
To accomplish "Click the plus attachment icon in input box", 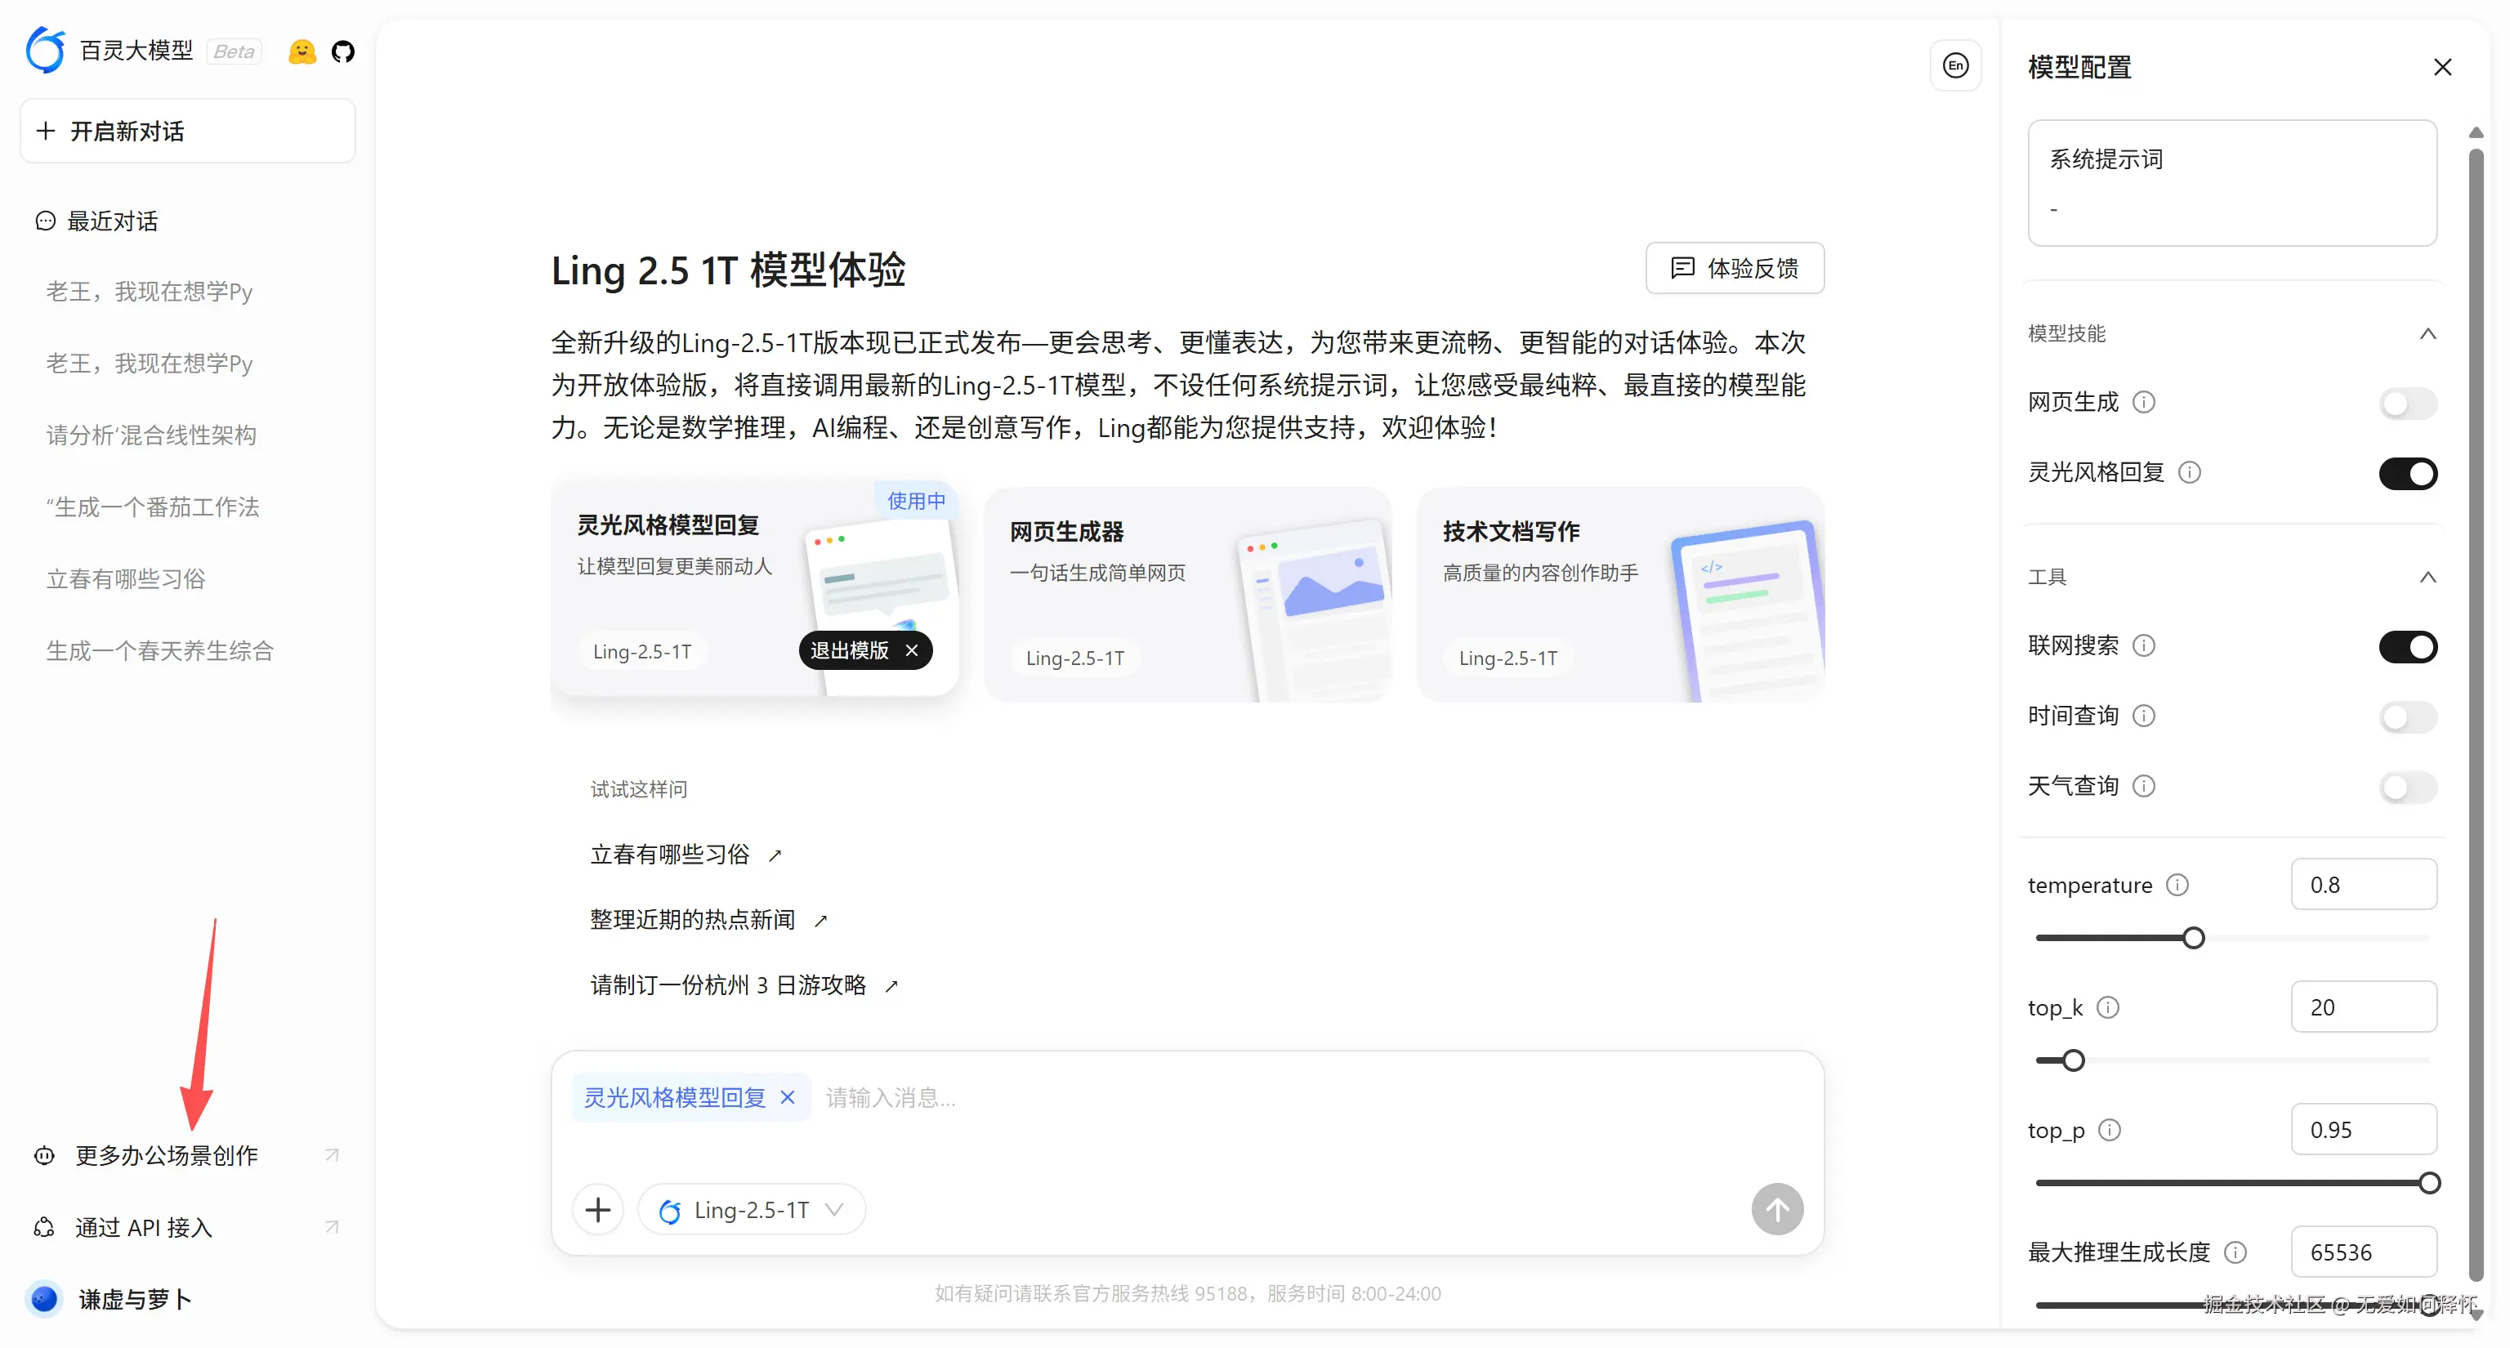I will pyautogui.click(x=597, y=1209).
